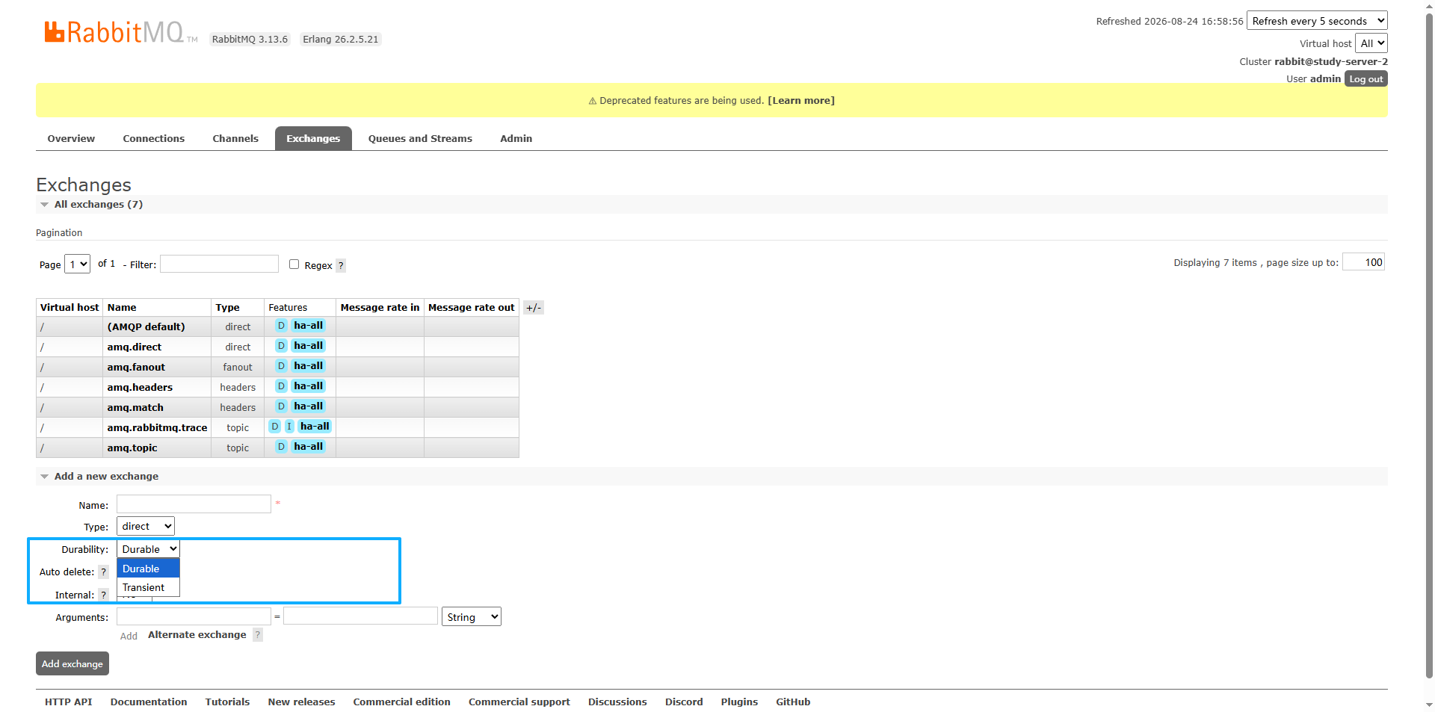Click the I feature badge on amq.rabbitmq.trace
1435x712 pixels.
289,427
